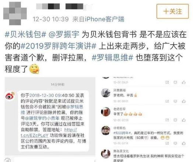This screenshot has height=162, width=193.
Task: Open the @罗振宇 mention
Action: pyautogui.click(x=64, y=34)
